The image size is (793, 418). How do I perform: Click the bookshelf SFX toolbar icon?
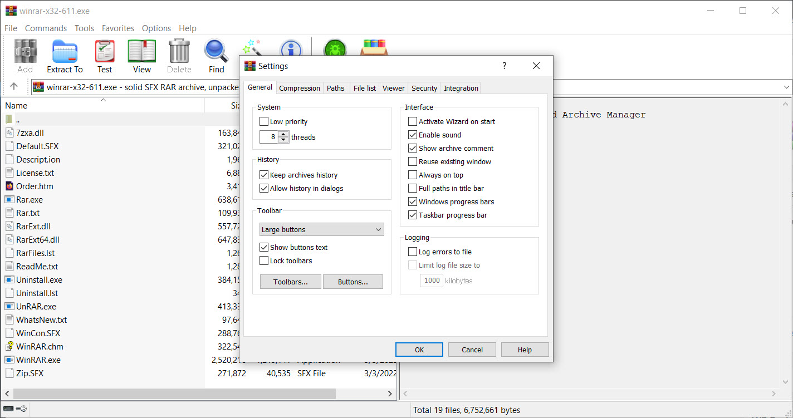[373, 48]
